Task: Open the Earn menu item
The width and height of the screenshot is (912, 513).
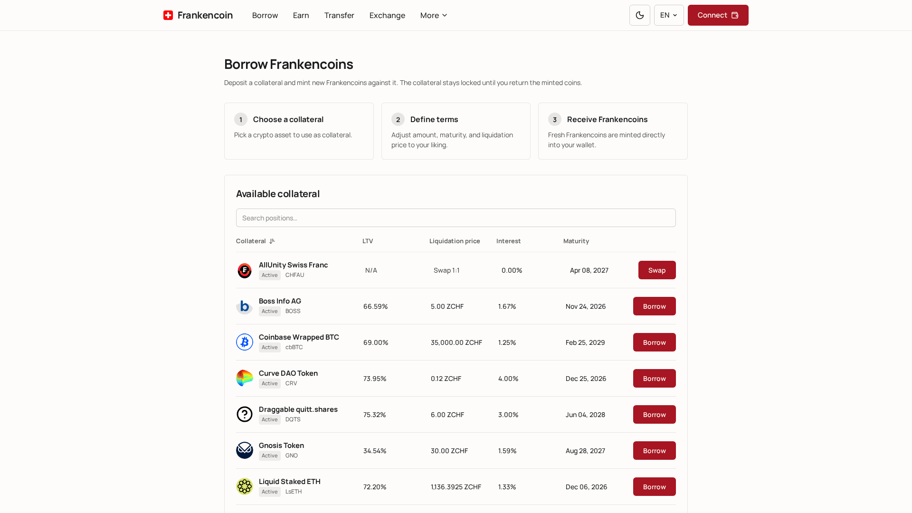Action: (301, 15)
